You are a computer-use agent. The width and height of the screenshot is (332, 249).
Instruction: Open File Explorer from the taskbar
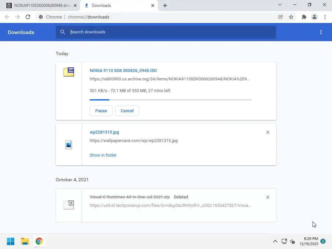[x=25, y=241]
